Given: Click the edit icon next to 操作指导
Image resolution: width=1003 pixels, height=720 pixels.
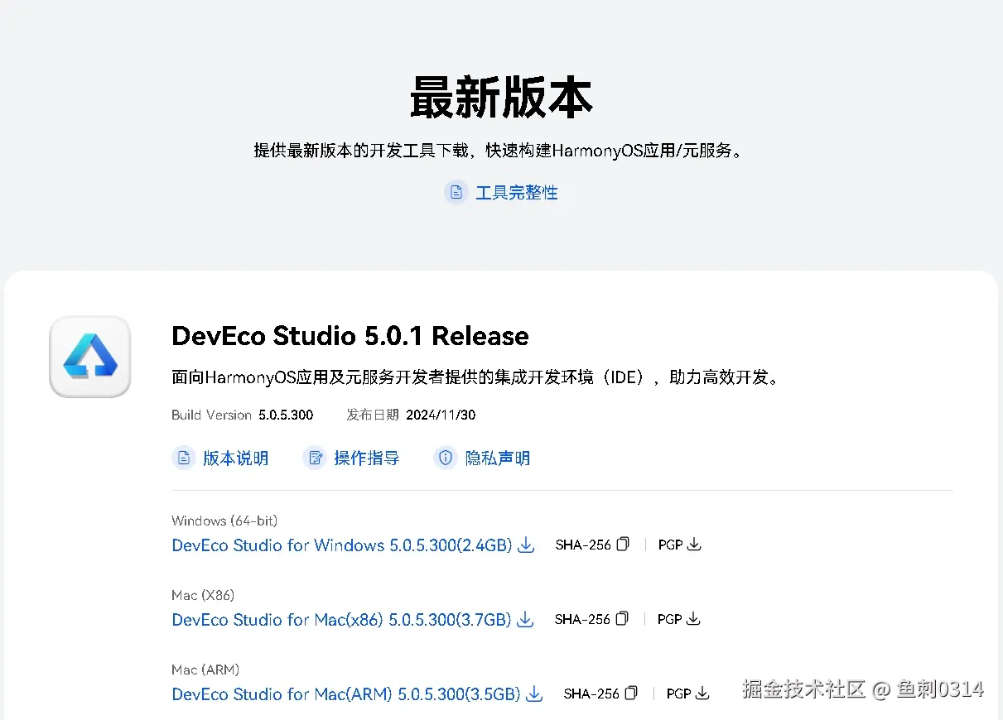Looking at the screenshot, I should 314,458.
